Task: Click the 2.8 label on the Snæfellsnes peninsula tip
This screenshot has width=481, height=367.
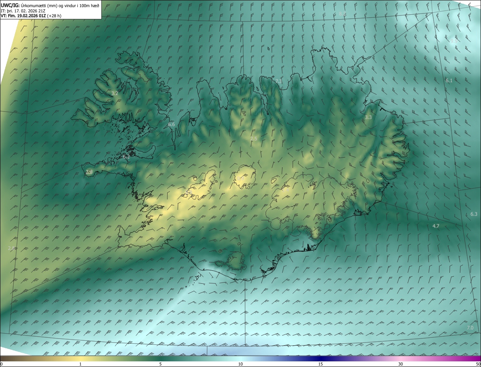Action: (89, 172)
